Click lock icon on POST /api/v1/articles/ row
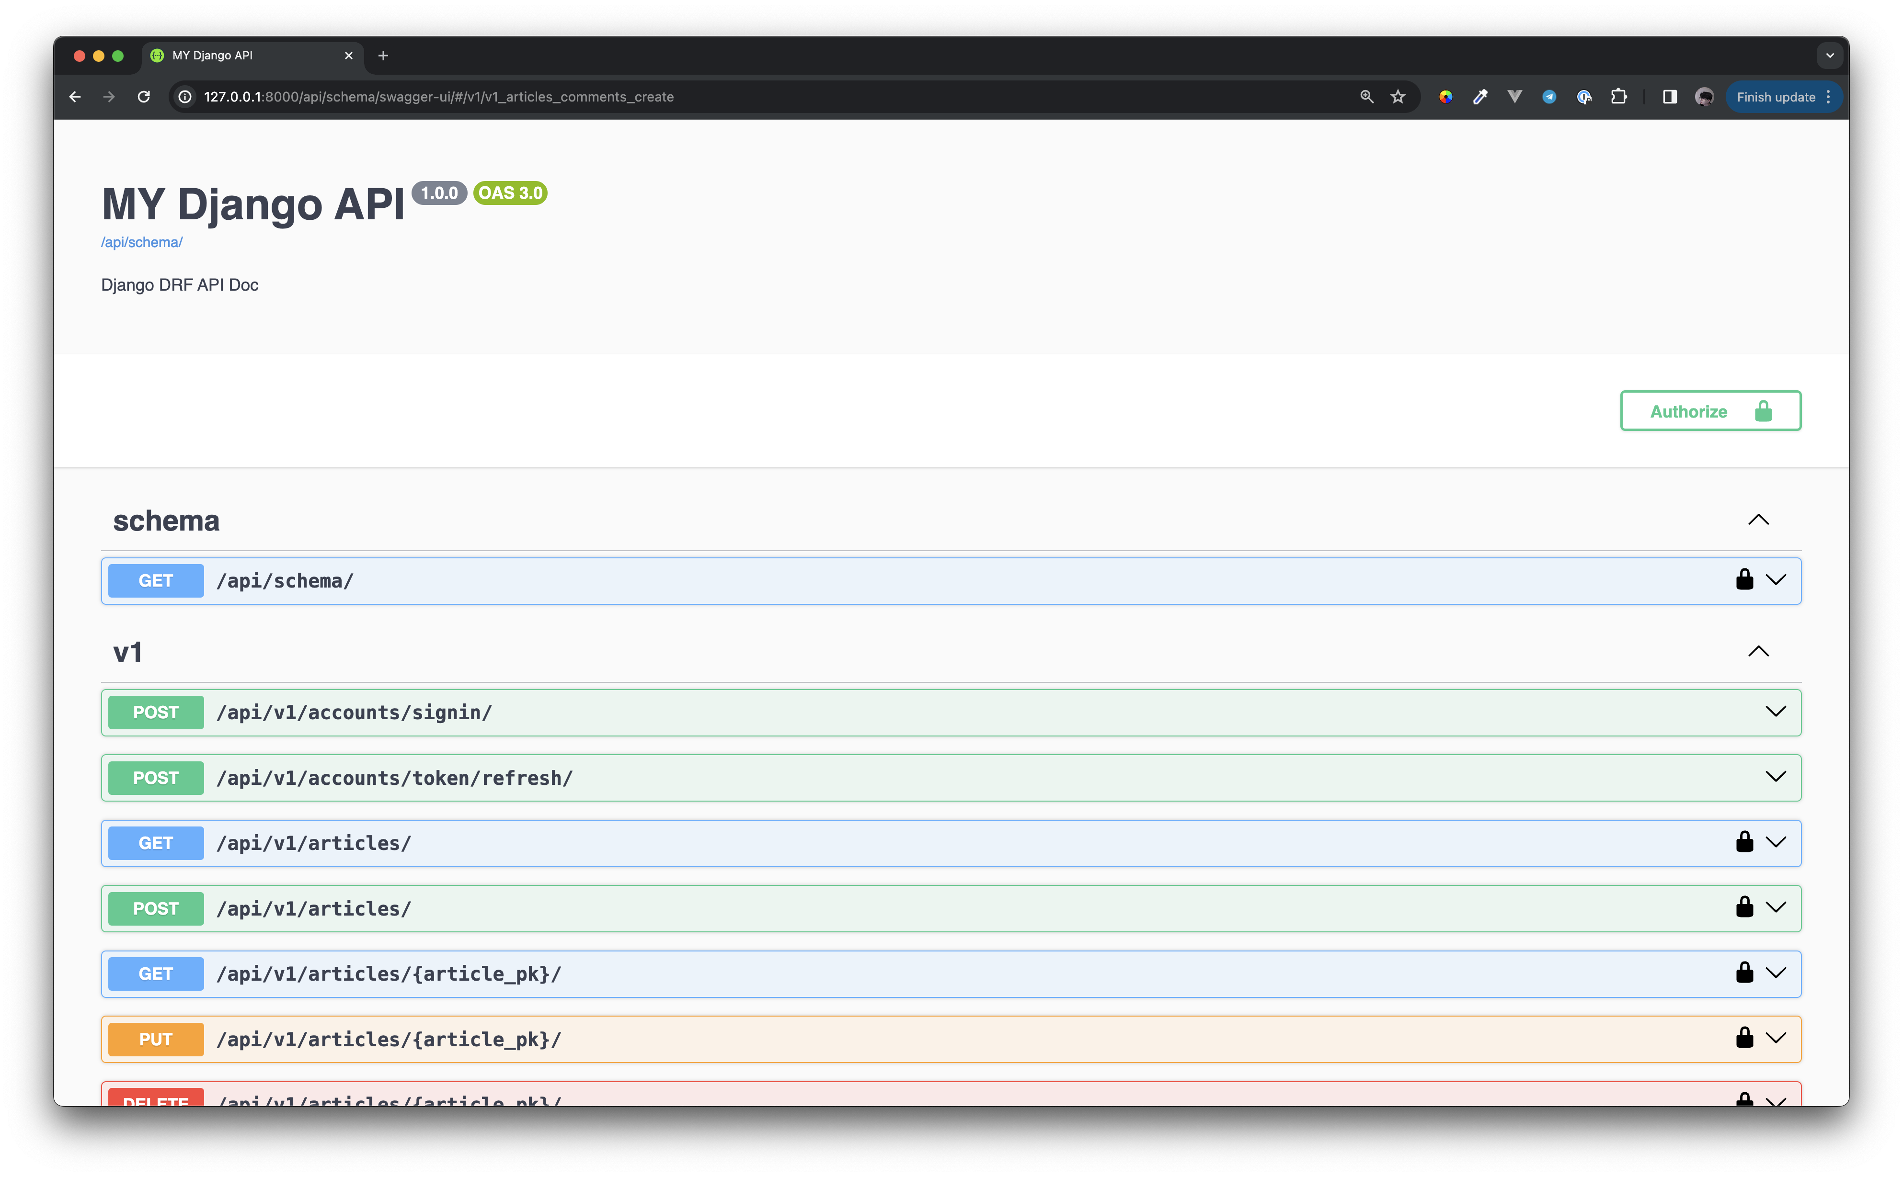This screenshot has height=1177, width=1903. [1744, 908]
